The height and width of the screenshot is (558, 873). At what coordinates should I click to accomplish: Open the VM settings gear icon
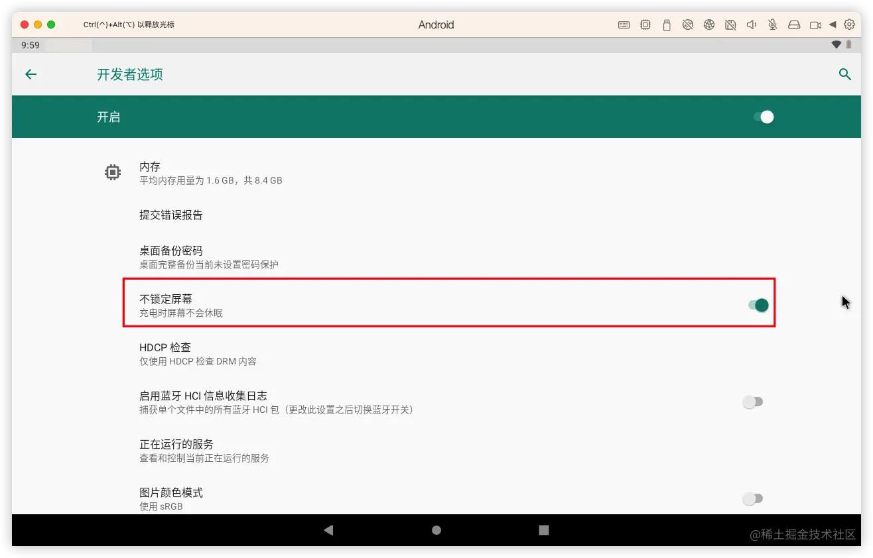849,25
